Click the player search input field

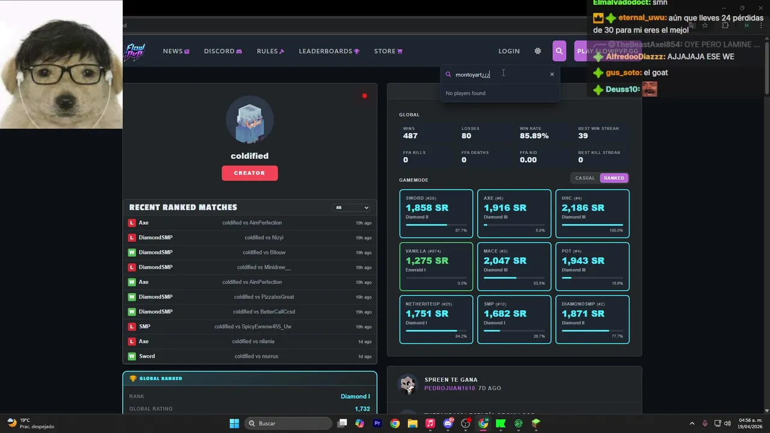click(499, 75)
